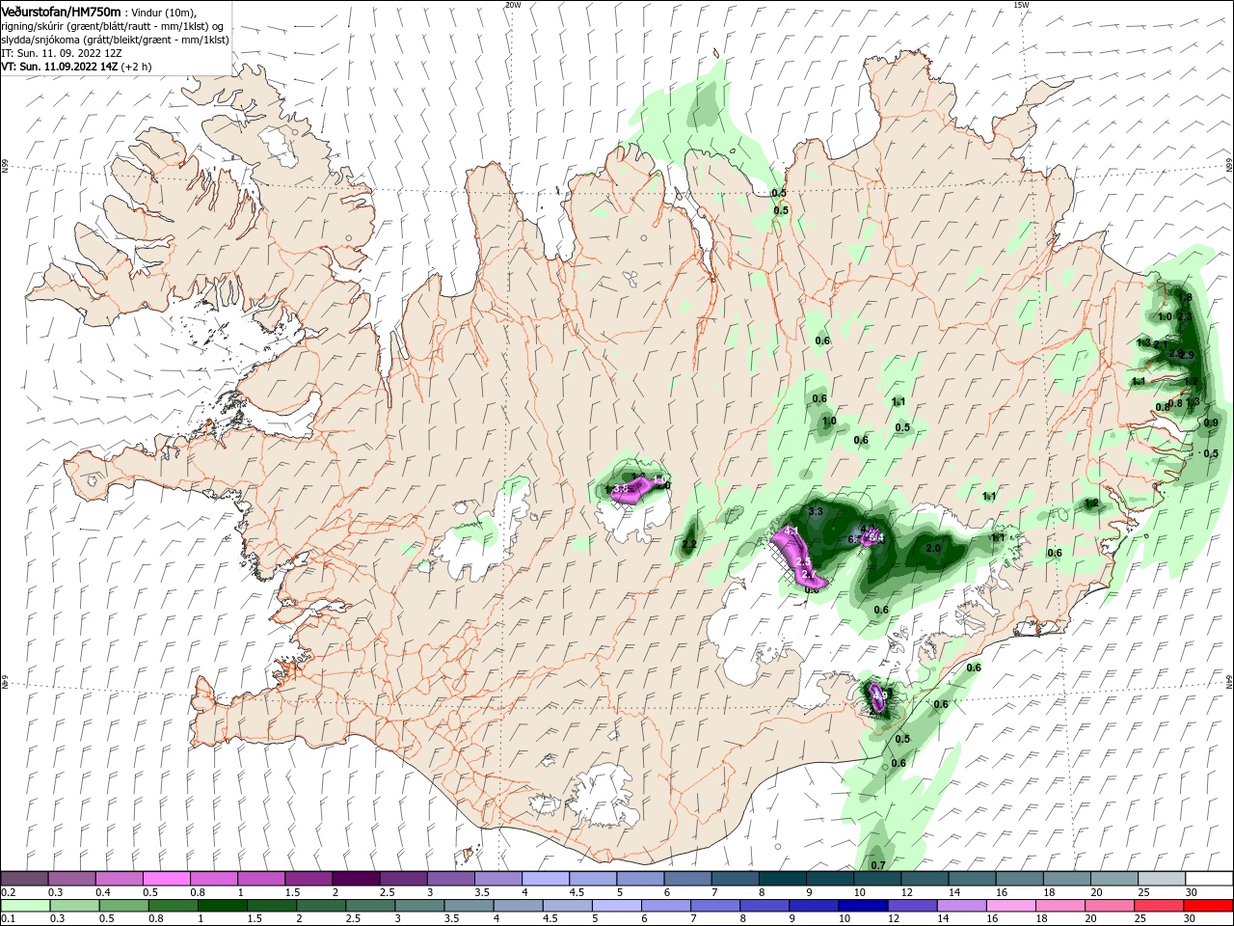Click the 0.9 value off east coast
This screenshot has width=1234, height=926.
(1212, 422)
